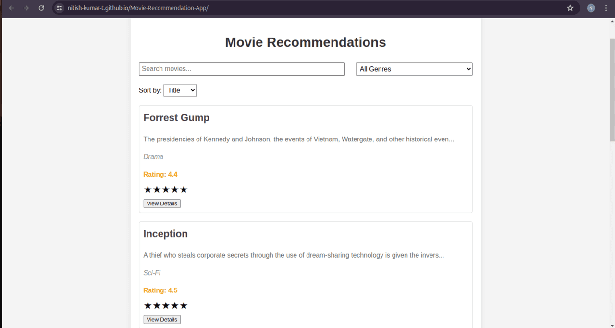Open the Chrome three-dot menu
Viewport: 615px width, 328px height.
pyautogui.click(x=606, y=8)
